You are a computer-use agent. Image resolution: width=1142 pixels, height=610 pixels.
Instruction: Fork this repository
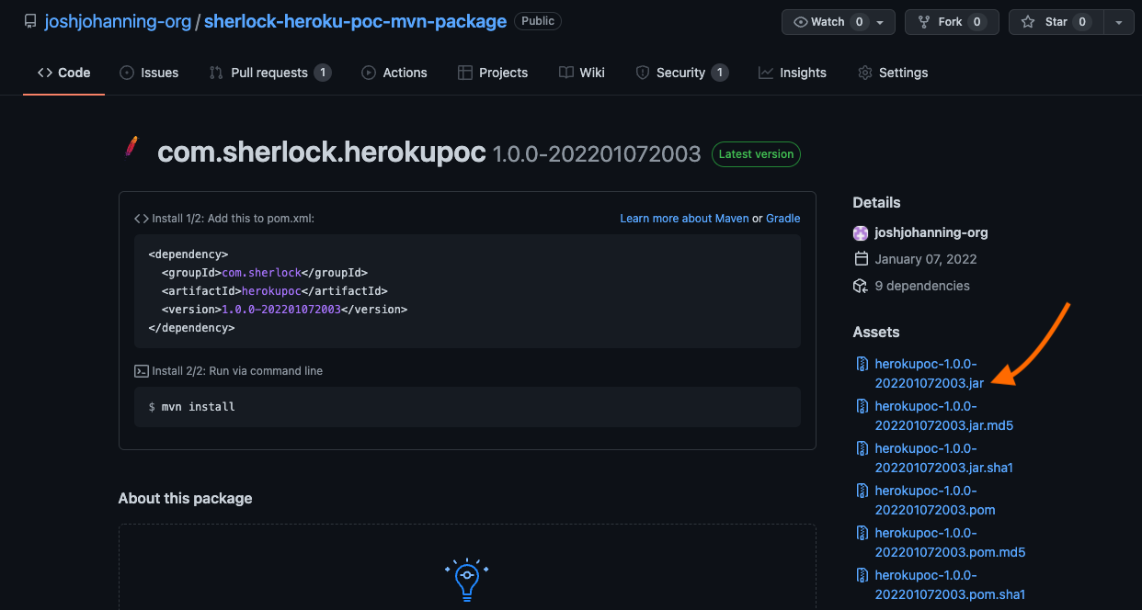pos(949,22)
